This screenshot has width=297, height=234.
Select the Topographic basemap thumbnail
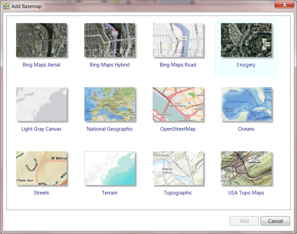click(x=178, y=168)
